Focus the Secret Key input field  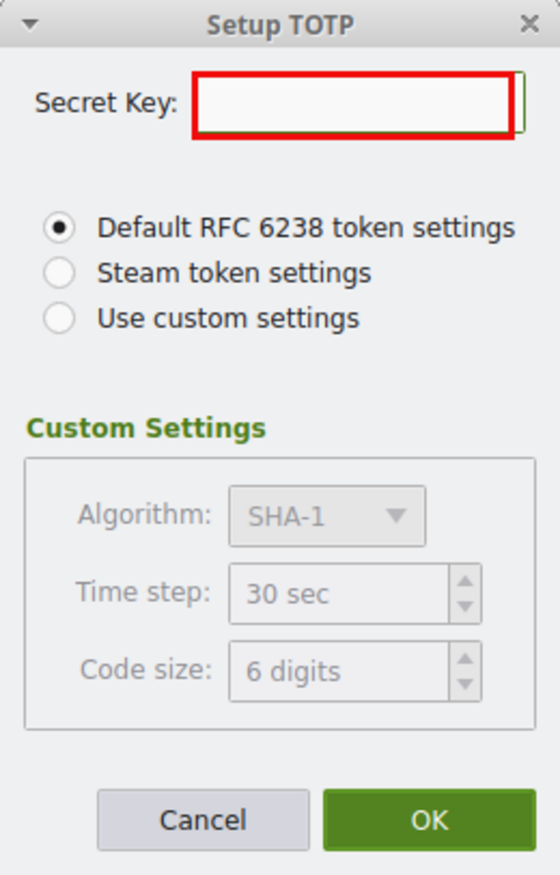(353, 105)
